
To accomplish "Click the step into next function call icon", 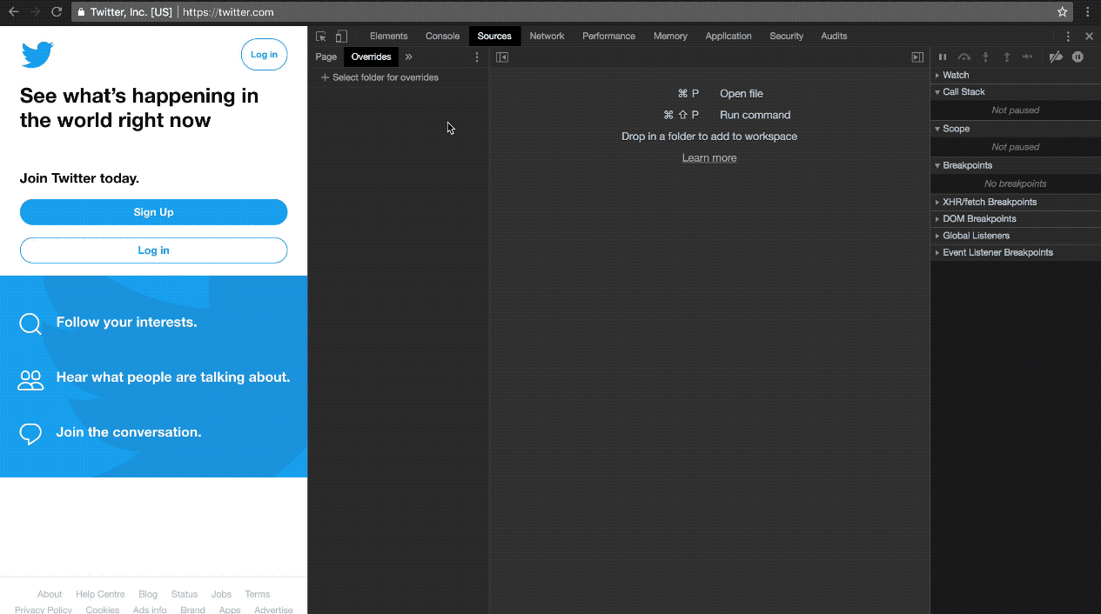I will [985, 57].
